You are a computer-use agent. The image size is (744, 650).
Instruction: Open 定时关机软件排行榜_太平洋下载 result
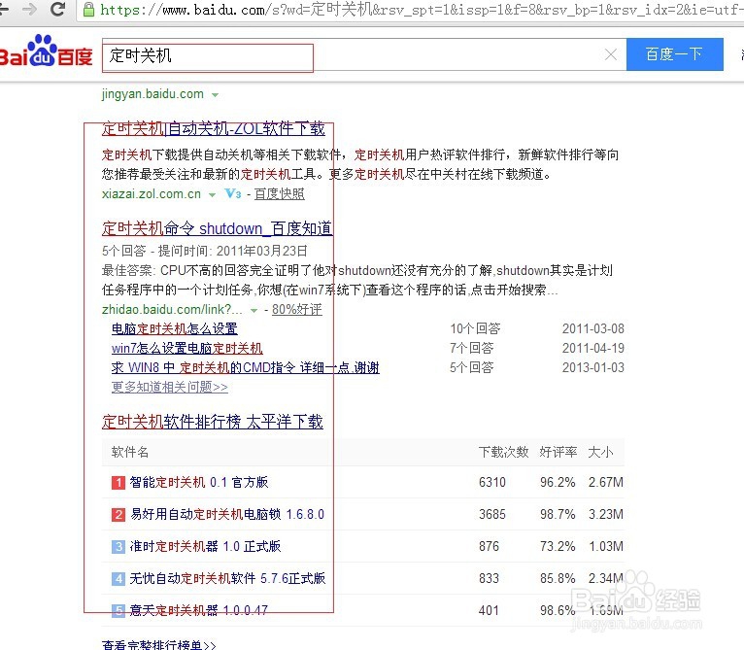(212, 422)
